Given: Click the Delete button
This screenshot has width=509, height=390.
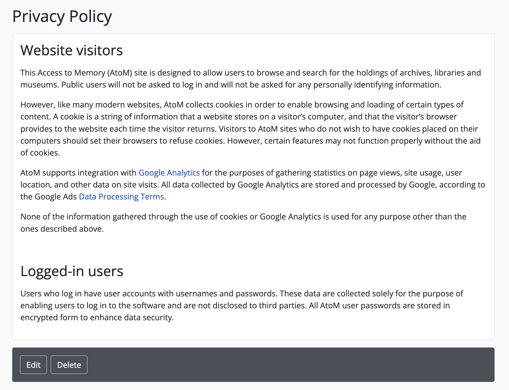Looking at the screenshot, I should [x=69, y=365].
